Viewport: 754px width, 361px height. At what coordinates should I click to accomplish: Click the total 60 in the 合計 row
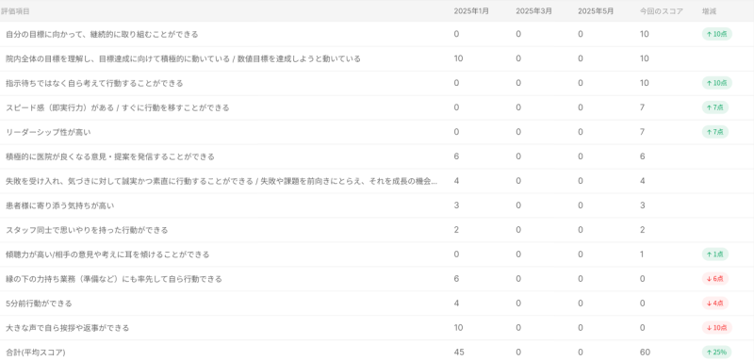tap(645, 353)
